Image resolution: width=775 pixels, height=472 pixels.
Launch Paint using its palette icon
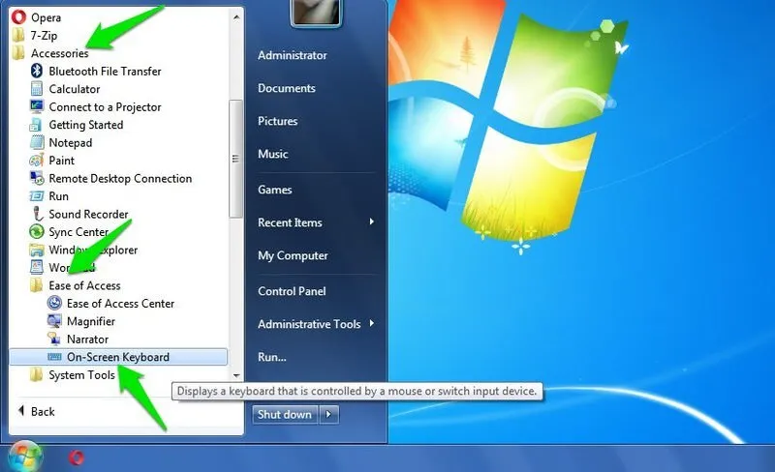[x=37, y=161]
